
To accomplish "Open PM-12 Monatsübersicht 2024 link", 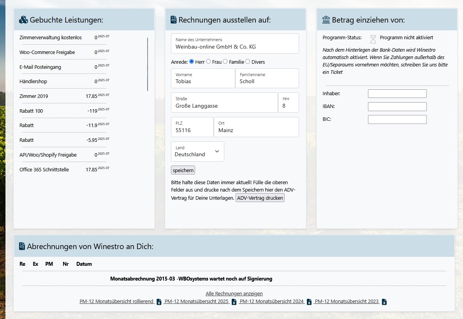I will (x=272, y=302).
